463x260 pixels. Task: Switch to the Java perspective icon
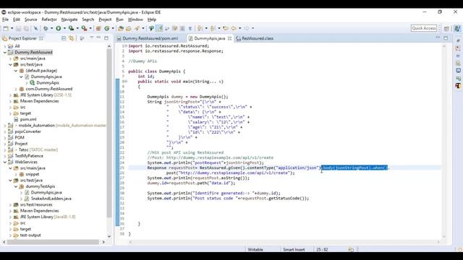pyautogui.click(x=457, y=28)
